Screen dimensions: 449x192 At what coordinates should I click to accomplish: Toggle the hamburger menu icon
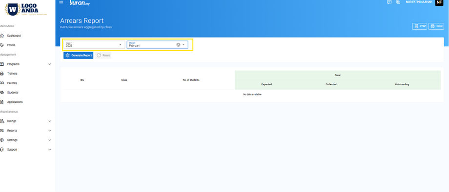pos(61,2)
